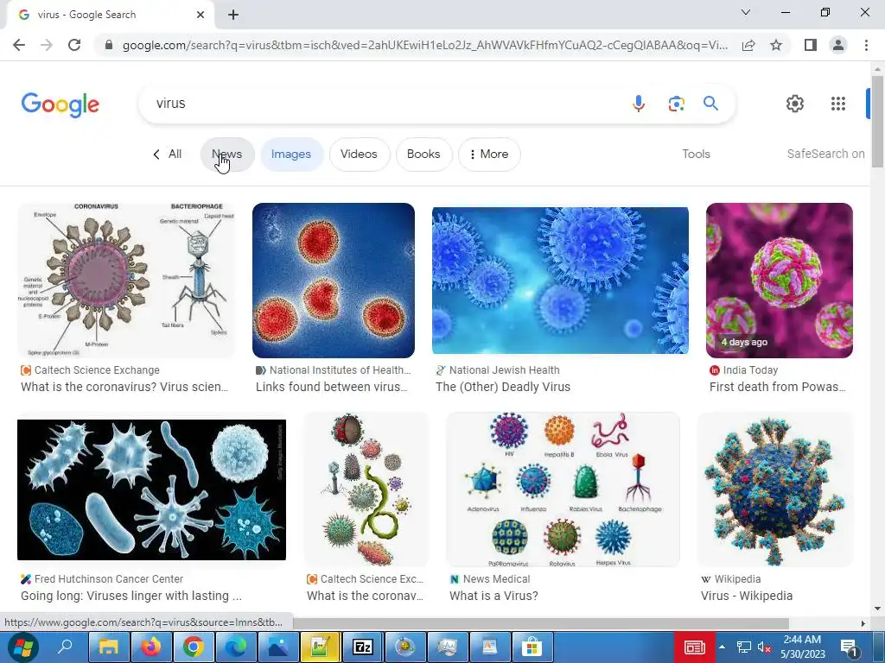
Task: Expand the More search filters menu
Action: click(x=489, y=154)
